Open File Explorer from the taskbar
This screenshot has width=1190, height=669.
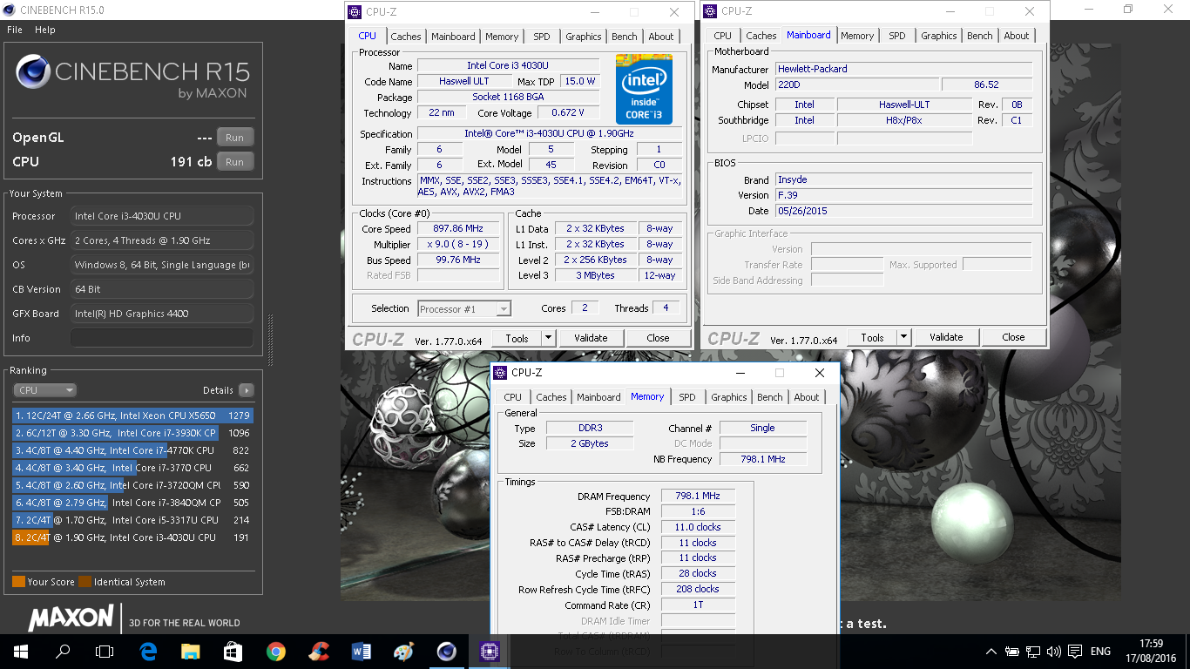tap(190, 651)
